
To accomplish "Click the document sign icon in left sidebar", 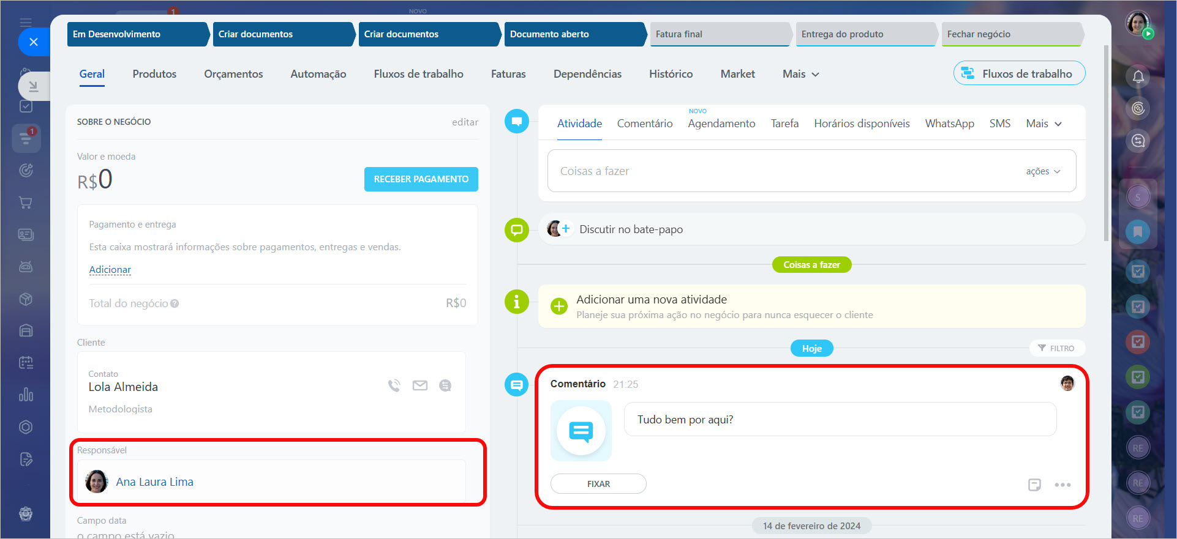I will point(26,459).
